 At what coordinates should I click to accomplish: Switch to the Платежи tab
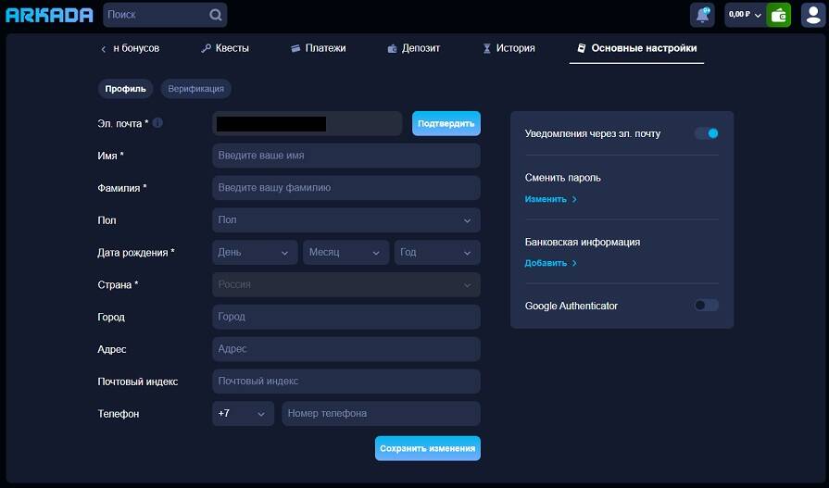pyautogui.click(x=319, y=48)
